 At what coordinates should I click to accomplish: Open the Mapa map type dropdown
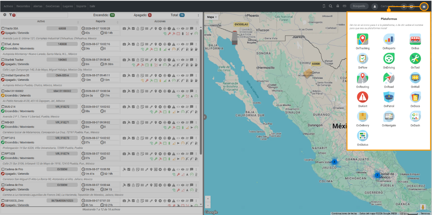point(212,17)
